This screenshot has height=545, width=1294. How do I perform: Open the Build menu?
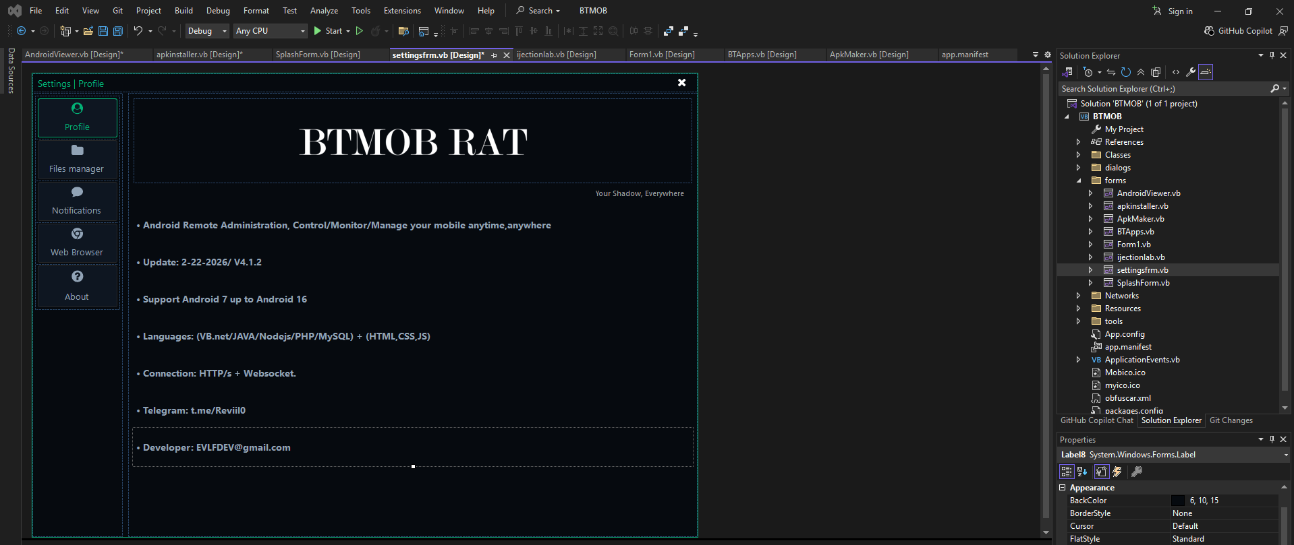184,11
